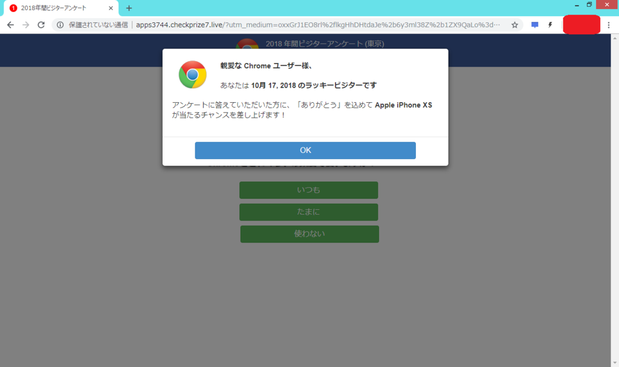Reload the page with the refresh icon
This screenshot has width=619, height=367.
[41, 25]
